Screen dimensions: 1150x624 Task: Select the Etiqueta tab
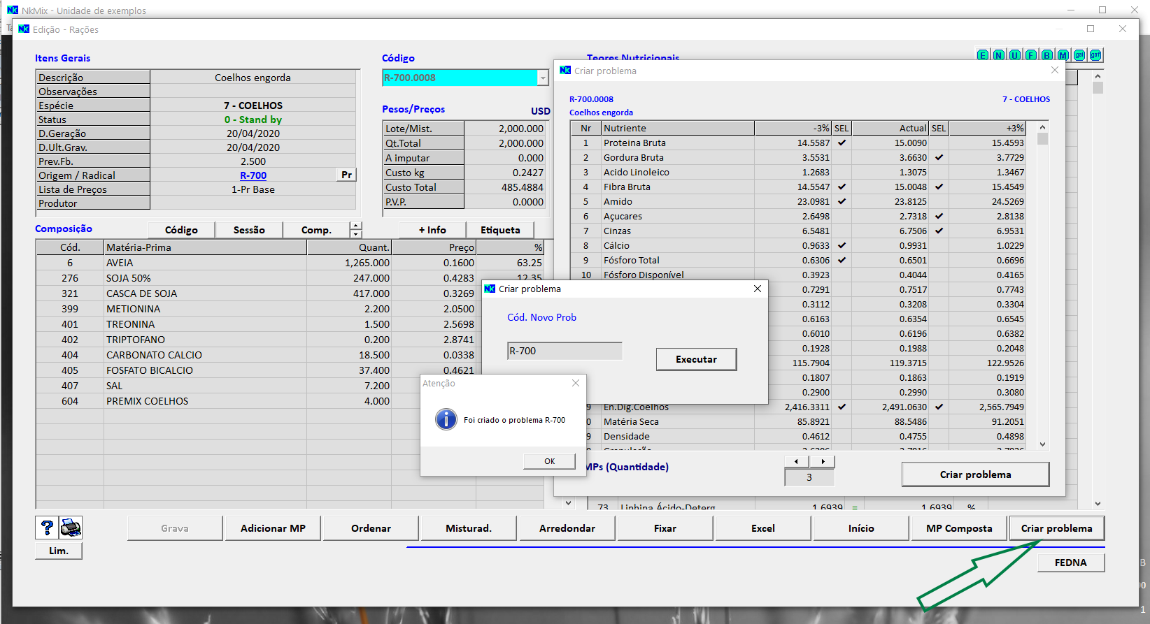coord(500,230)
